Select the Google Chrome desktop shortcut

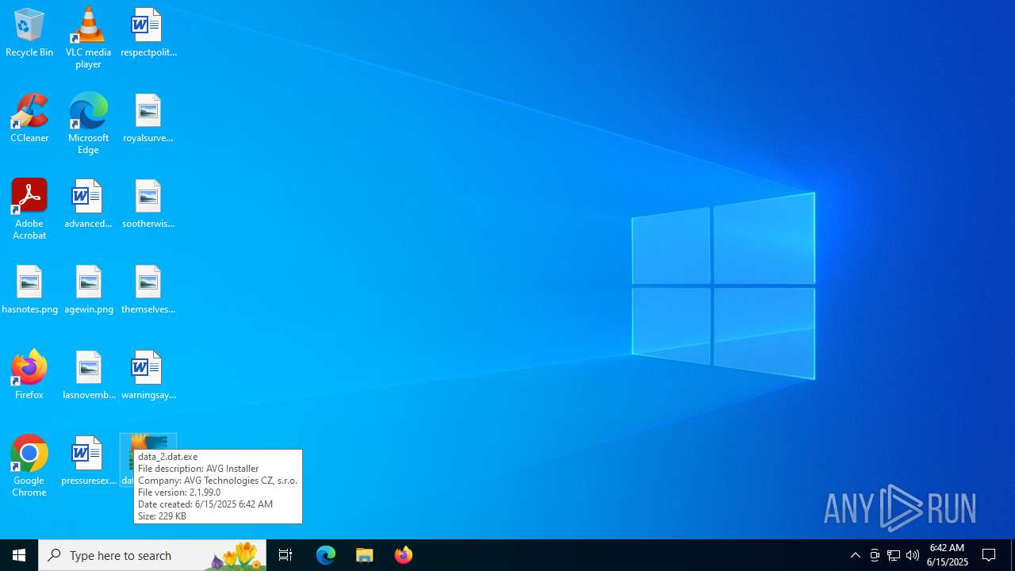pyautogui.click(x=29, y=466)
